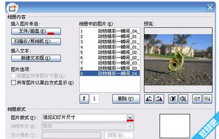Open the 图片版式 dropdown arrow
This screenshot has height=139, width=219.
point(130,118)
